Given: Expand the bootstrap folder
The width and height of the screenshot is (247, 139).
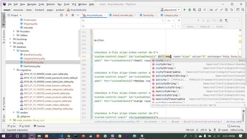Looking at the screenshot, I should [10, 39].
